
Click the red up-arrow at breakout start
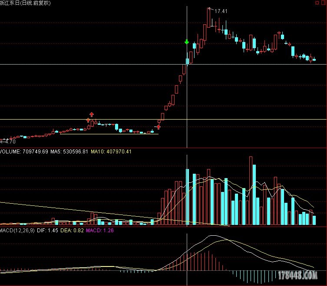[159, 127]
